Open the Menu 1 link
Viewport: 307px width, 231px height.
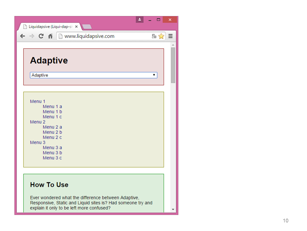38,101
